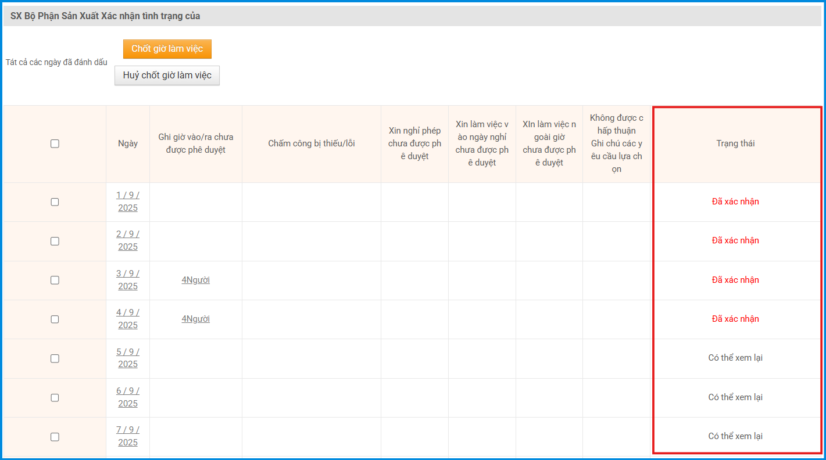Check the checkbox for row 2/9/2025
The image size is (826, 460).
[55, 241]
